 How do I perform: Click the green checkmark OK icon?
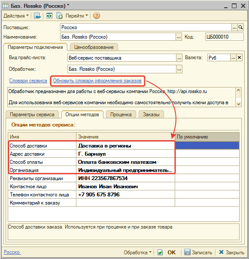160,252
